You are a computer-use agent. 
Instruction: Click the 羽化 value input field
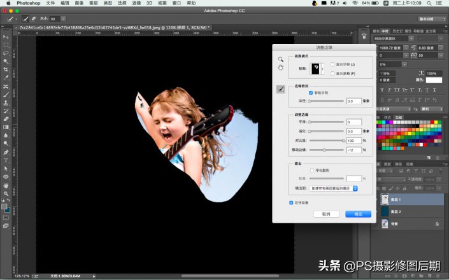click(353, 131)
